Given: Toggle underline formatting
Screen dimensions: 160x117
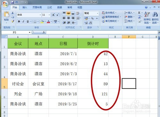Looking at the screenshot, I should click(28, 21).
